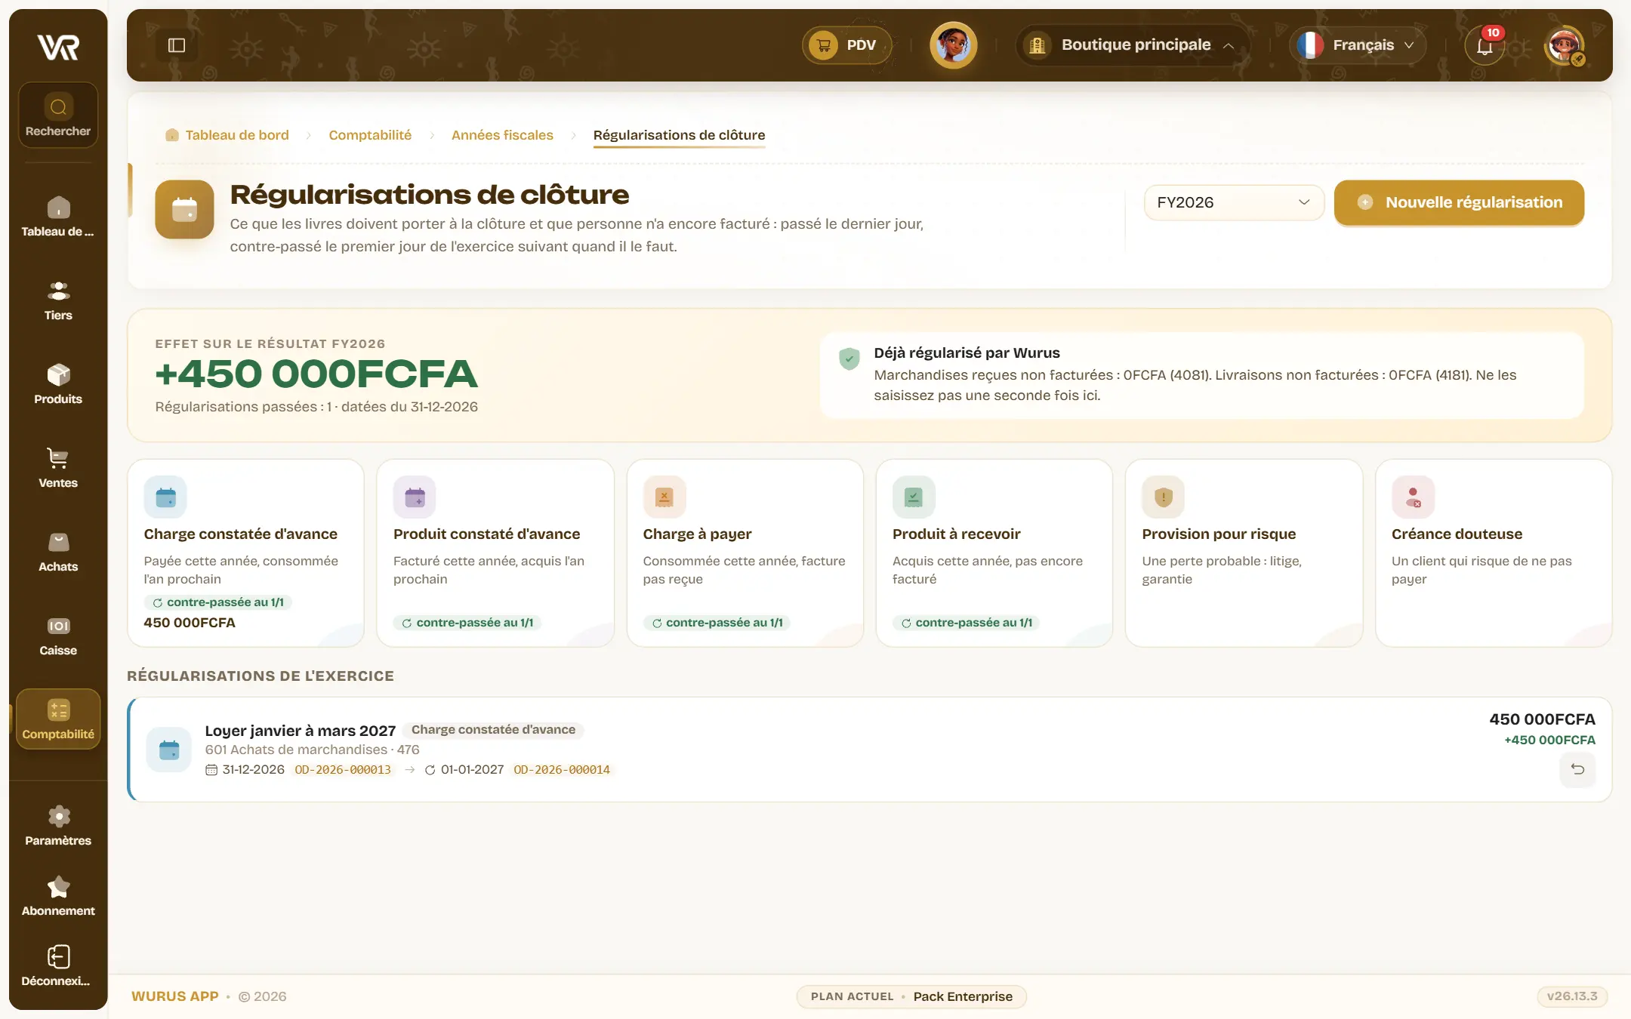This screenshot has width=1631, height=1019.
Task: Go to Comptabilité breadcrumb
Action: click(370, 135)
